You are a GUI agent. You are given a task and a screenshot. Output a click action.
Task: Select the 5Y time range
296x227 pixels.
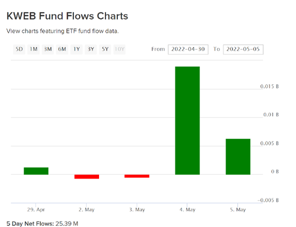pyautogui.click(x=105, y=49)
